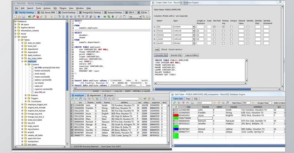Click the address column header in results grid

point(125,103)
